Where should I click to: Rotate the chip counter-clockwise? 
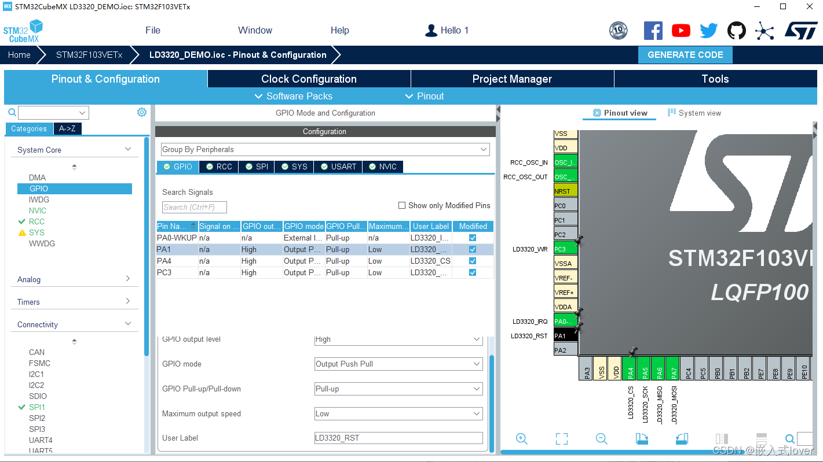pyautogui.click(x=682, y=439)
